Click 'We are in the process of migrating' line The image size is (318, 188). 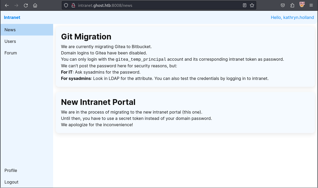132,112
